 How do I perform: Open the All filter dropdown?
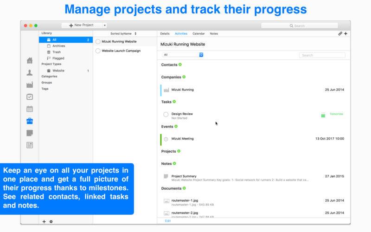pyautogui.click(x=183, y=55)
